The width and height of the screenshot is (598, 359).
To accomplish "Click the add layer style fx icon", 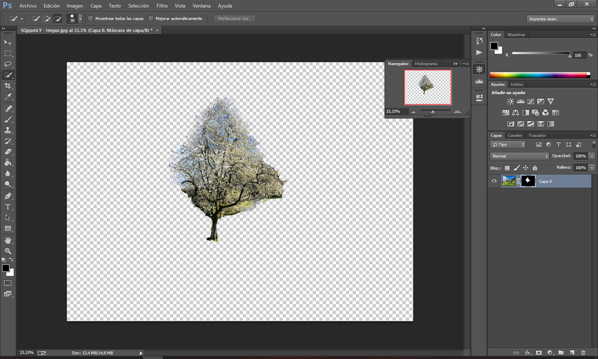I will click(528, 353).
